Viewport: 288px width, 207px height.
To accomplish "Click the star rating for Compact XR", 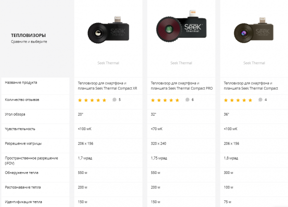I will pyautogui.click(x=92, y=100).
